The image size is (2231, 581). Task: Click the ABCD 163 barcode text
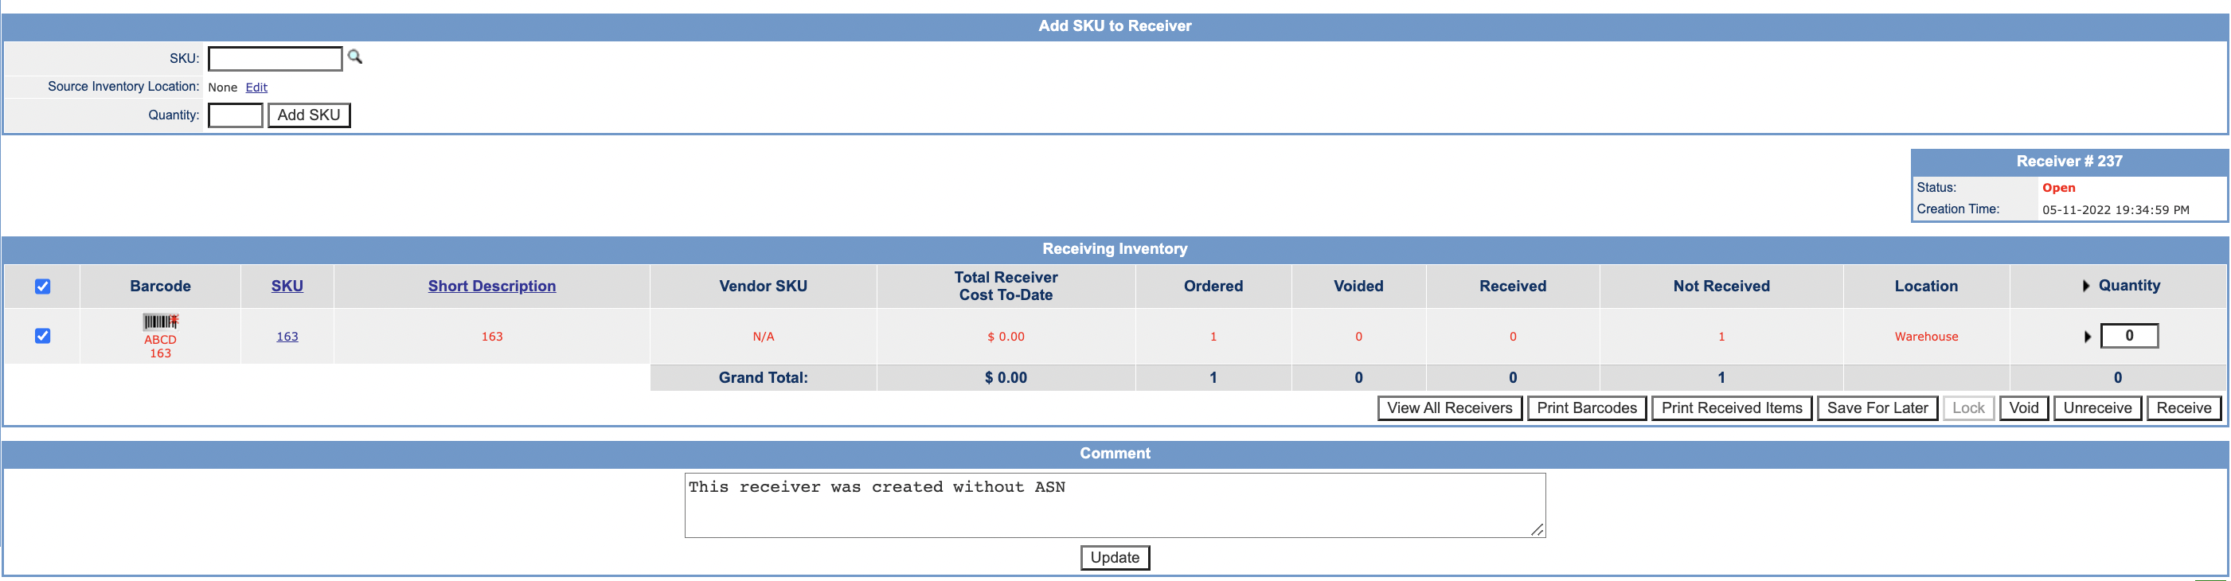160,346
